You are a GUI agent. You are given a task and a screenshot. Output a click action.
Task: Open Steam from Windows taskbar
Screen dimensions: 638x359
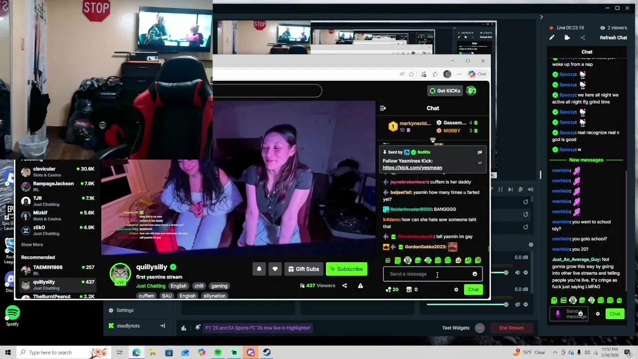tap(267, 353)
